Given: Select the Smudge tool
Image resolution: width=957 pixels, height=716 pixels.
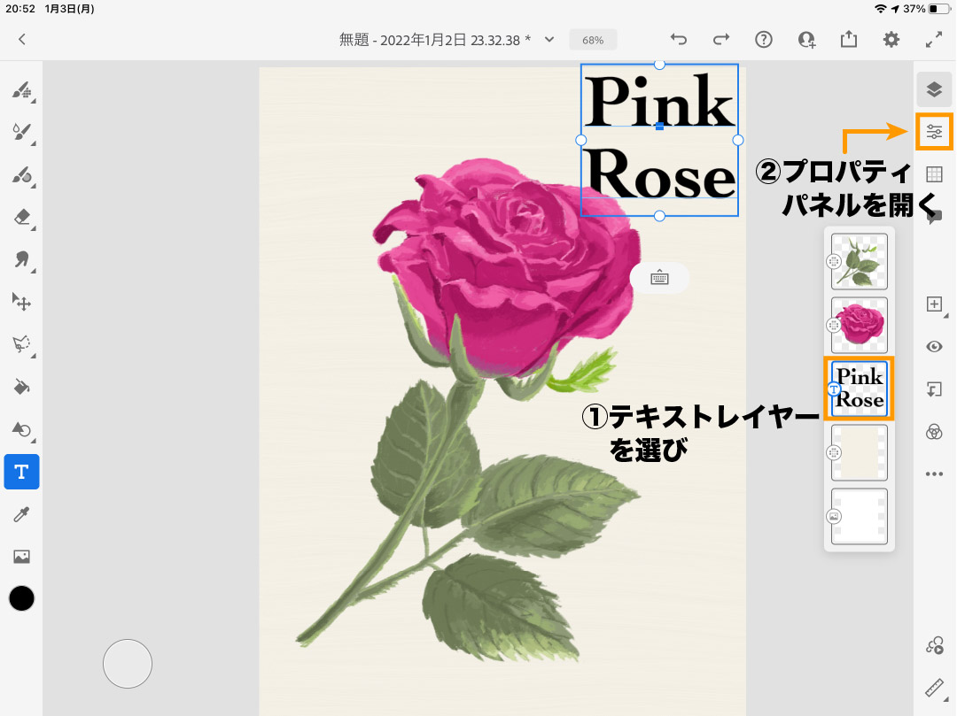Looking at the screenshot, I should point(21,259).
